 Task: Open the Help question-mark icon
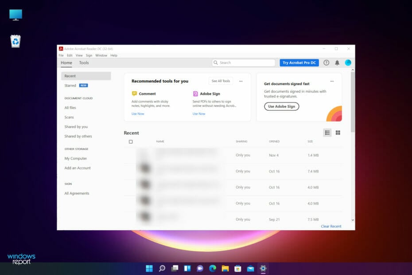click(x=326, y=63)
